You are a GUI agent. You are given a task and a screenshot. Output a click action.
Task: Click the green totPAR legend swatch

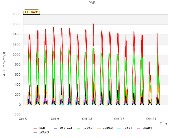tap(78, 129)
